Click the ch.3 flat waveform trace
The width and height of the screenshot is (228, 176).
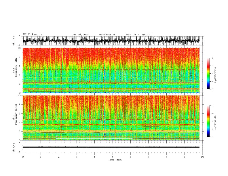tap(111, 147)
